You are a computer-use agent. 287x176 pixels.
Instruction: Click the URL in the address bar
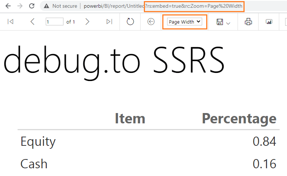pos(163,6)
